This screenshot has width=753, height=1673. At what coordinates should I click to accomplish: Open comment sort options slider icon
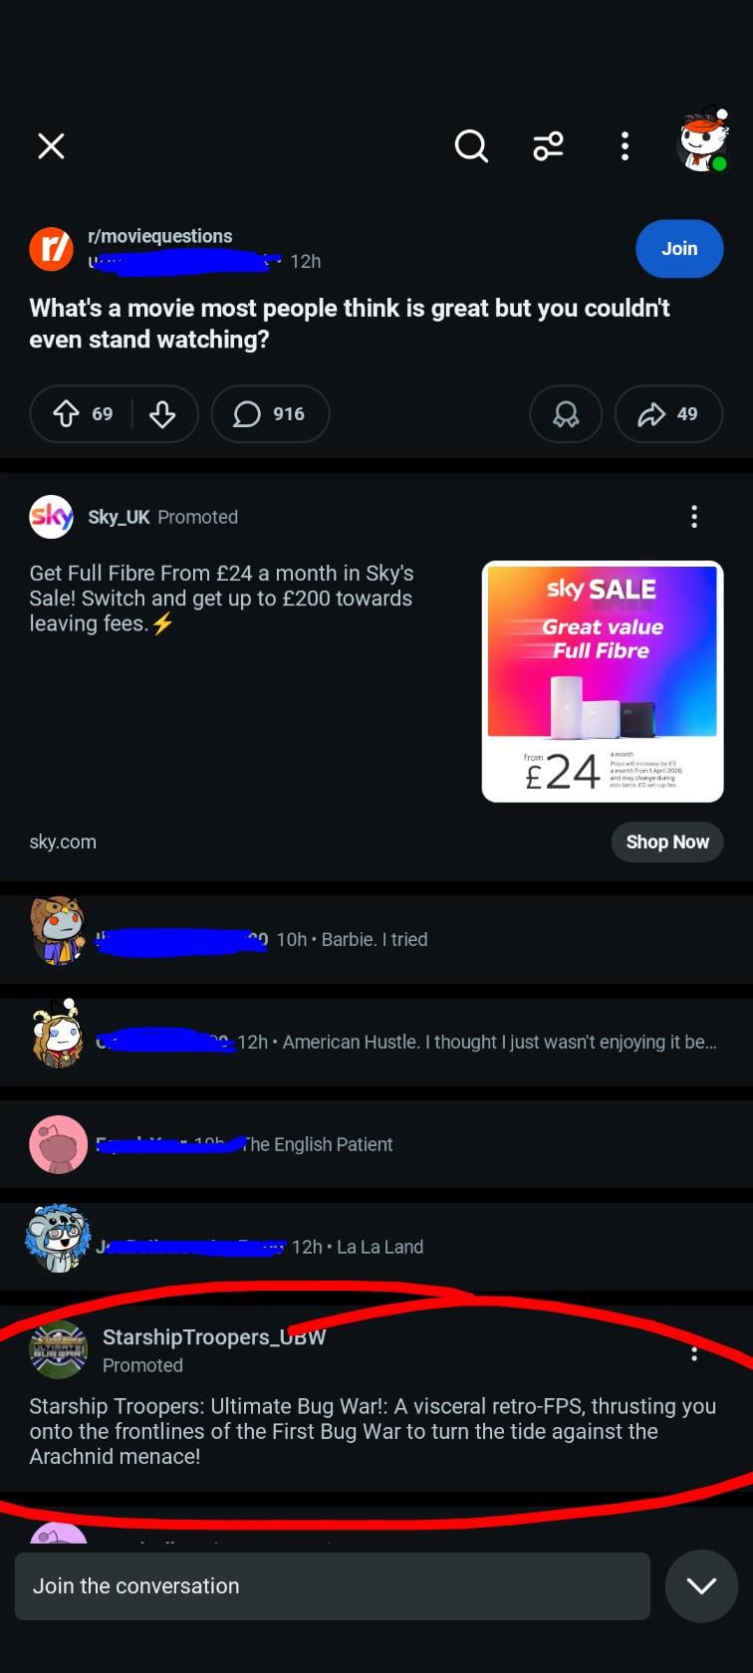click(548, 146)
